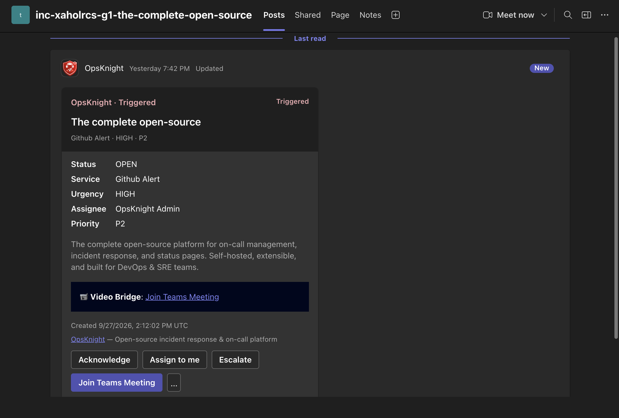Click the video camera emoji in Video Bridge
Screen dimensions: 619x418
click(84, 297)
